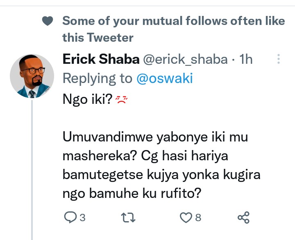The height and width of the screenshot is (240, 295).
Task: Reply to Erick Shaba's tweet
Action: tap(71, 218)
